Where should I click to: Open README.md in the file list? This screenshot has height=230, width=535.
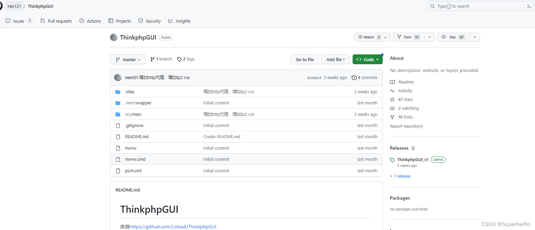coord(137,137)
